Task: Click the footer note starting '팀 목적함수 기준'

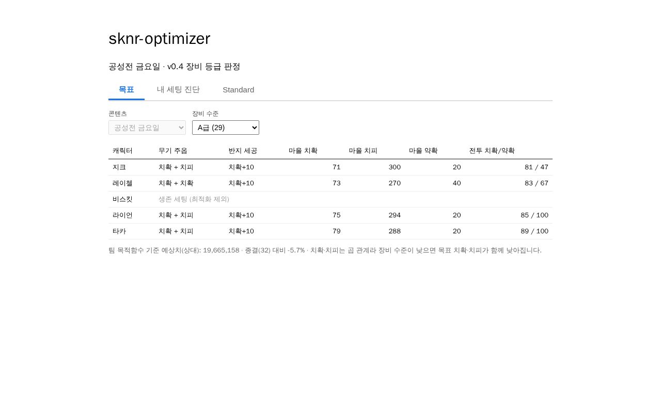Action: [325, 250]
